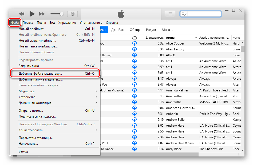Click cloud download for alt-J 3:59 track
This screenshot has width=253, height=165.
tap(135, 67)
